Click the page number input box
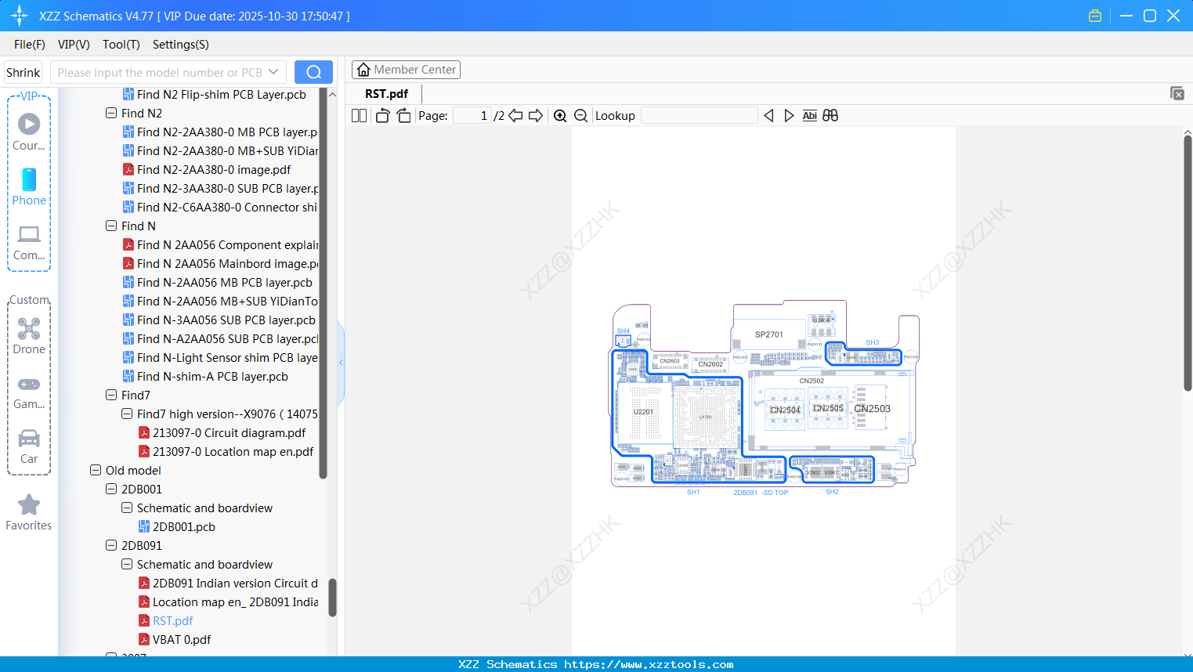This screenshot has width=1193, height=672. tap(472, 116)
